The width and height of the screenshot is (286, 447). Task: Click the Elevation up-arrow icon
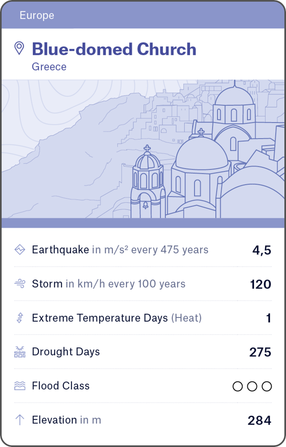pos(20,420)
